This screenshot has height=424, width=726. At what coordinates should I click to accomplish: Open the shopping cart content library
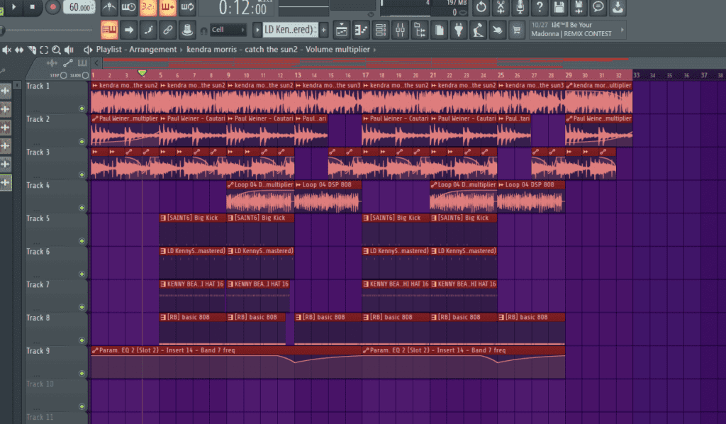pos(517,30)
